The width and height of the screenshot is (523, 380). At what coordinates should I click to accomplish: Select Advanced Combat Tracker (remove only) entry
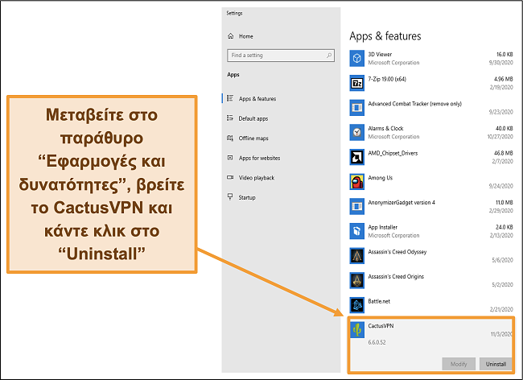[414, 104]
